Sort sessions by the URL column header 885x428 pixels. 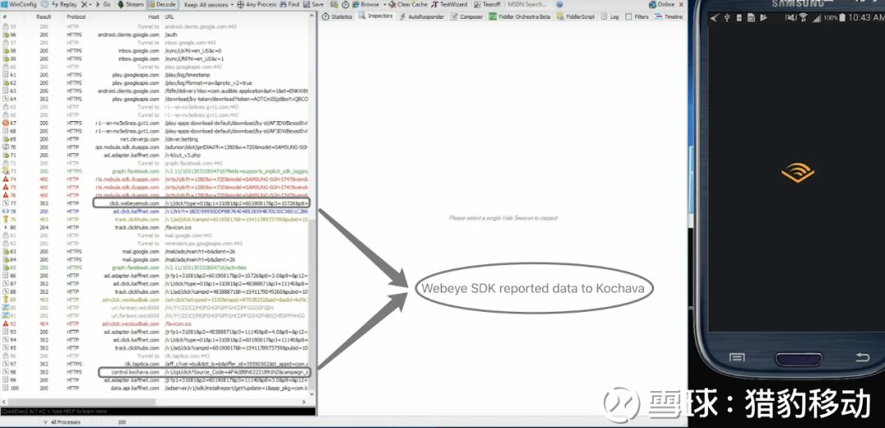pos(170,17)
